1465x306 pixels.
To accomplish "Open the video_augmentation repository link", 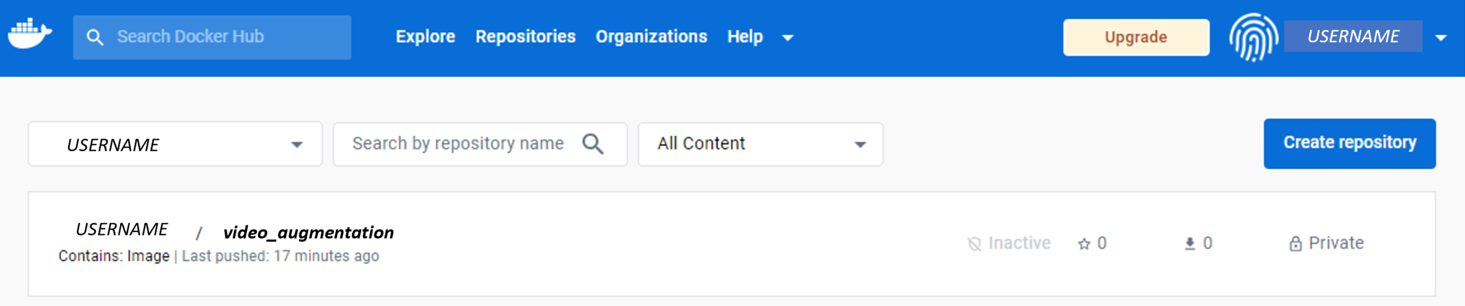I will 308,232.
